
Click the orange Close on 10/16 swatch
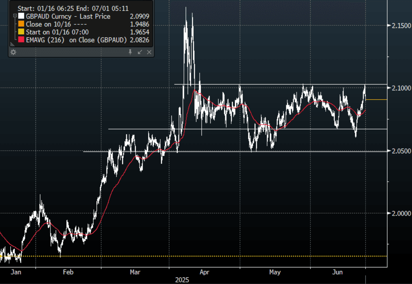[21, 24]
